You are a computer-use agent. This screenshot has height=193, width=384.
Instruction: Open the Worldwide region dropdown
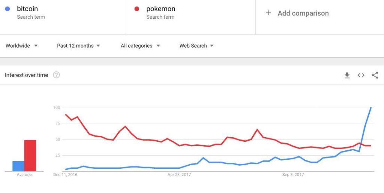[x=22, y=46]
